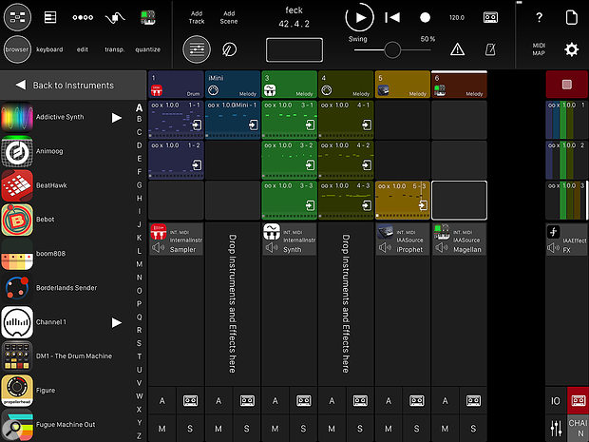Arm tape record on track 6

(x=473, y=401)
